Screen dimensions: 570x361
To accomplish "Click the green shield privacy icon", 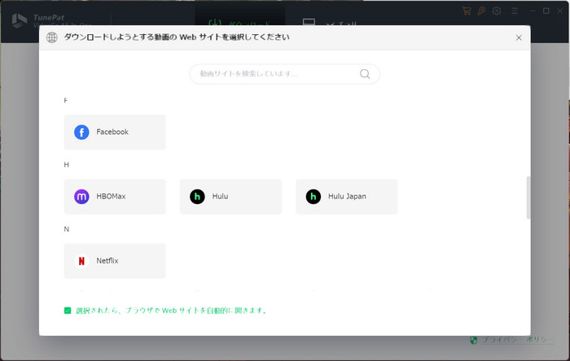I will [x=473, y=340].
